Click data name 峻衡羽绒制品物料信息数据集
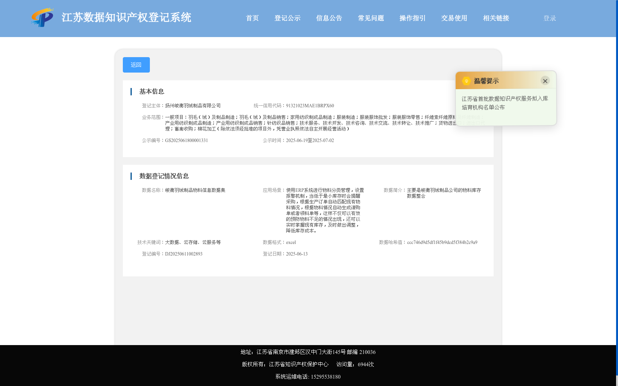 [x=195, y=190]
